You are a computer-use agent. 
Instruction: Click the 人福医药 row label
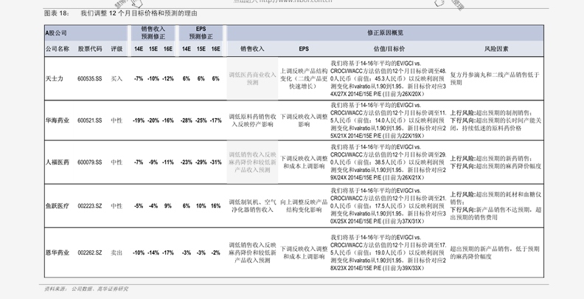(58, 162)
